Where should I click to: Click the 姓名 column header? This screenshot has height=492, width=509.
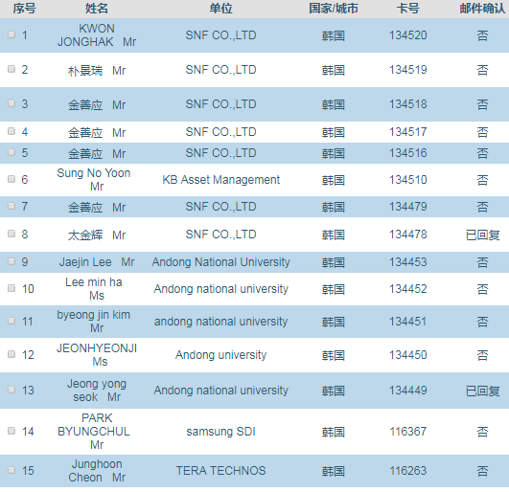97,9
